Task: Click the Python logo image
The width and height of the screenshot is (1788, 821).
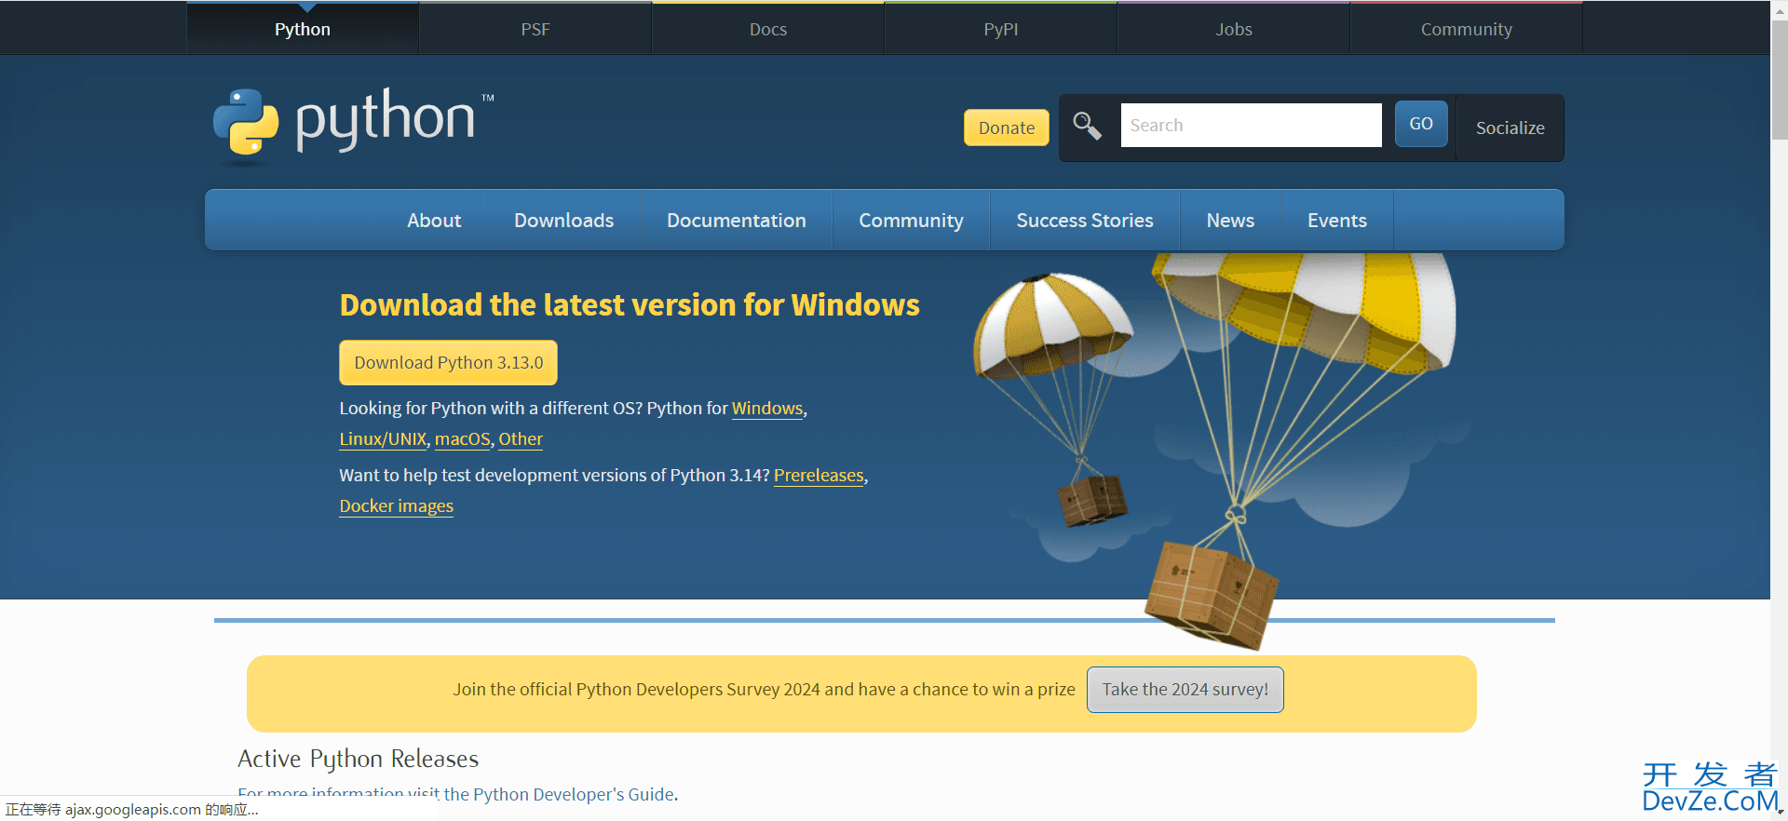Action: (x=353, y=126)
